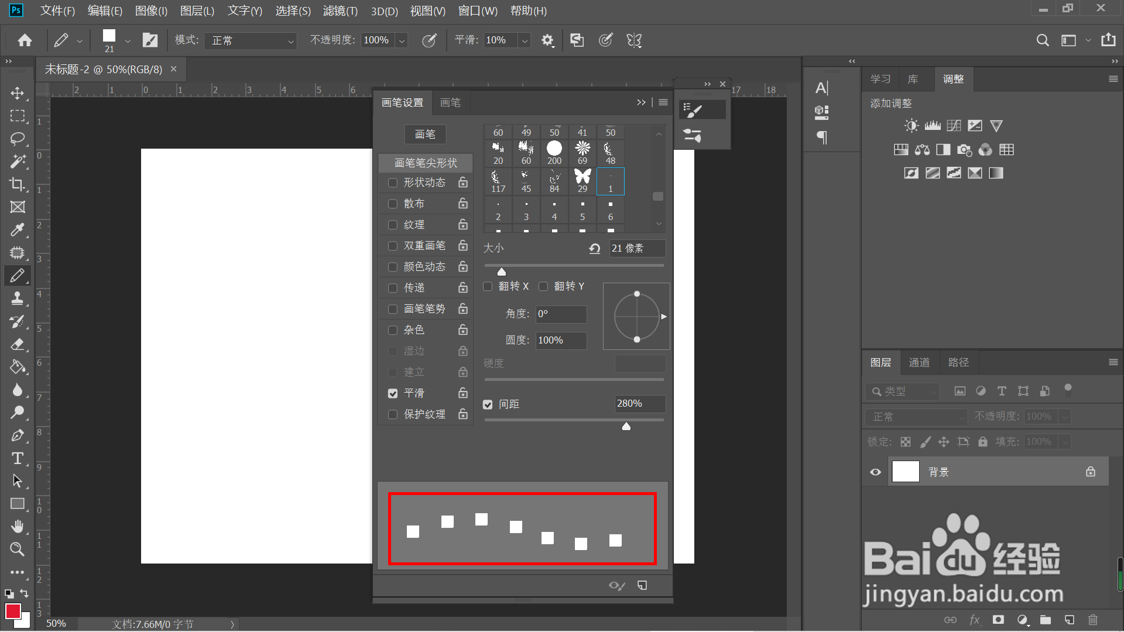The image size is (1124, 632).
Task: Open the Smoothing percent dropdown
Action: [525, 40]
